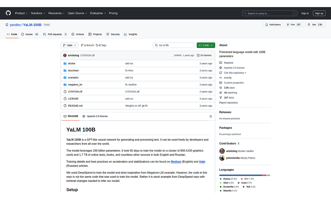Open the Insights tab
Screen dimensions: 331x200
point(131,34)
